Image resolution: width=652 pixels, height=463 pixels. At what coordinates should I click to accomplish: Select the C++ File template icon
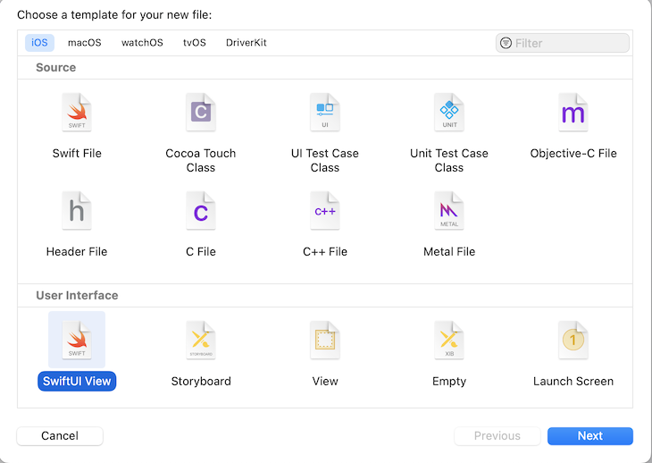point(325,212)
